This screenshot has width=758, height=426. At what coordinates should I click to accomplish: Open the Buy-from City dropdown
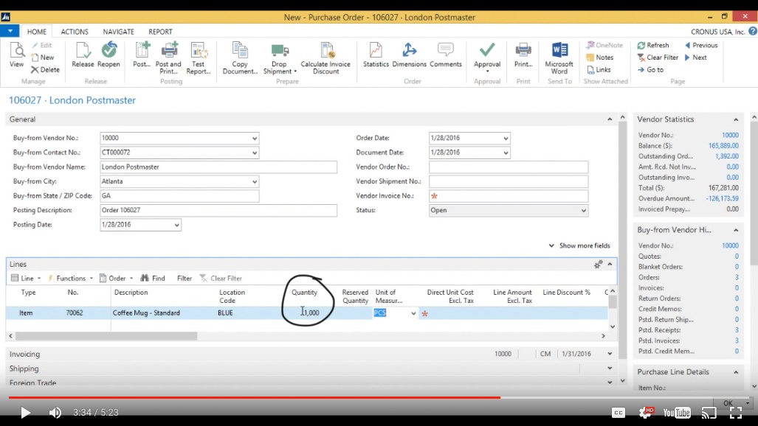[255, 181]
